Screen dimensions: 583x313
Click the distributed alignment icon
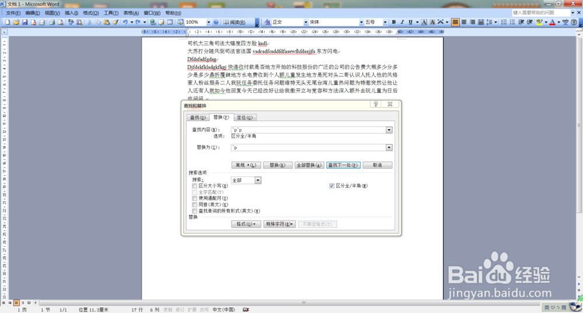click(x=481, y=22)
